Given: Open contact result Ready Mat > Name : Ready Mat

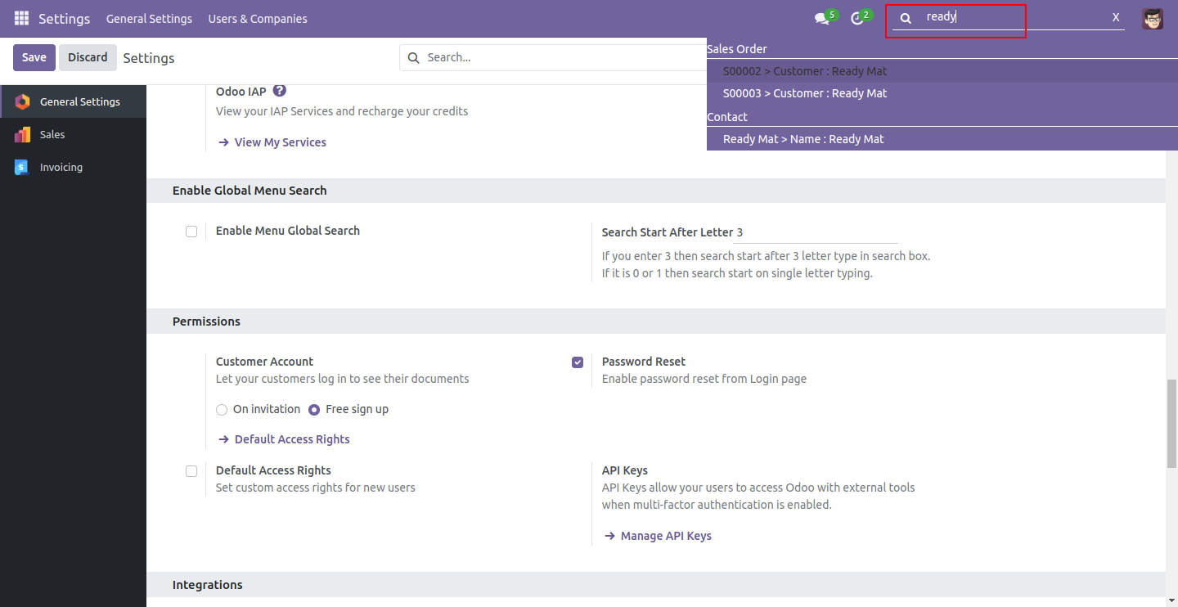Looking at the screenshot, I should [x=942, y=139].
